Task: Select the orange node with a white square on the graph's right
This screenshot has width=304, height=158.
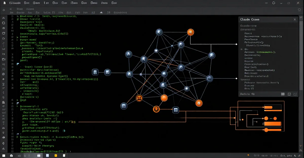Action: 199,103
